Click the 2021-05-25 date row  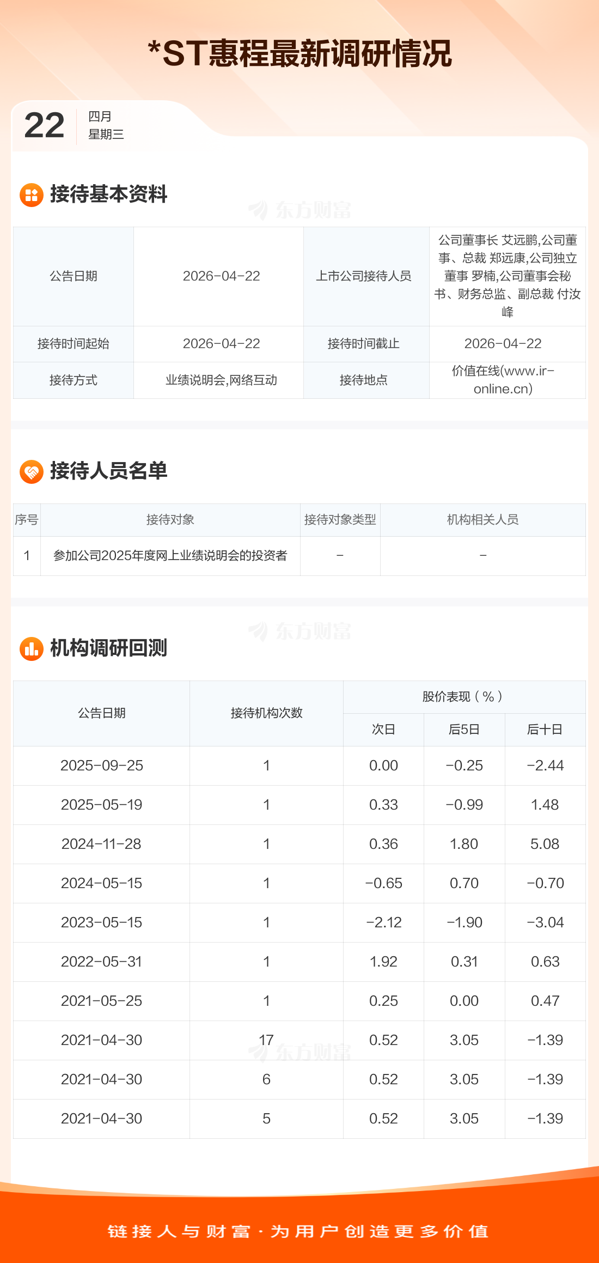299,1001
